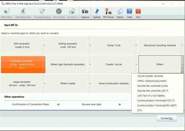This screenshot has height=131, width=185.
Task: Click arrow beside Confirmation of Connection Place
Action: (x=58, y=104)
